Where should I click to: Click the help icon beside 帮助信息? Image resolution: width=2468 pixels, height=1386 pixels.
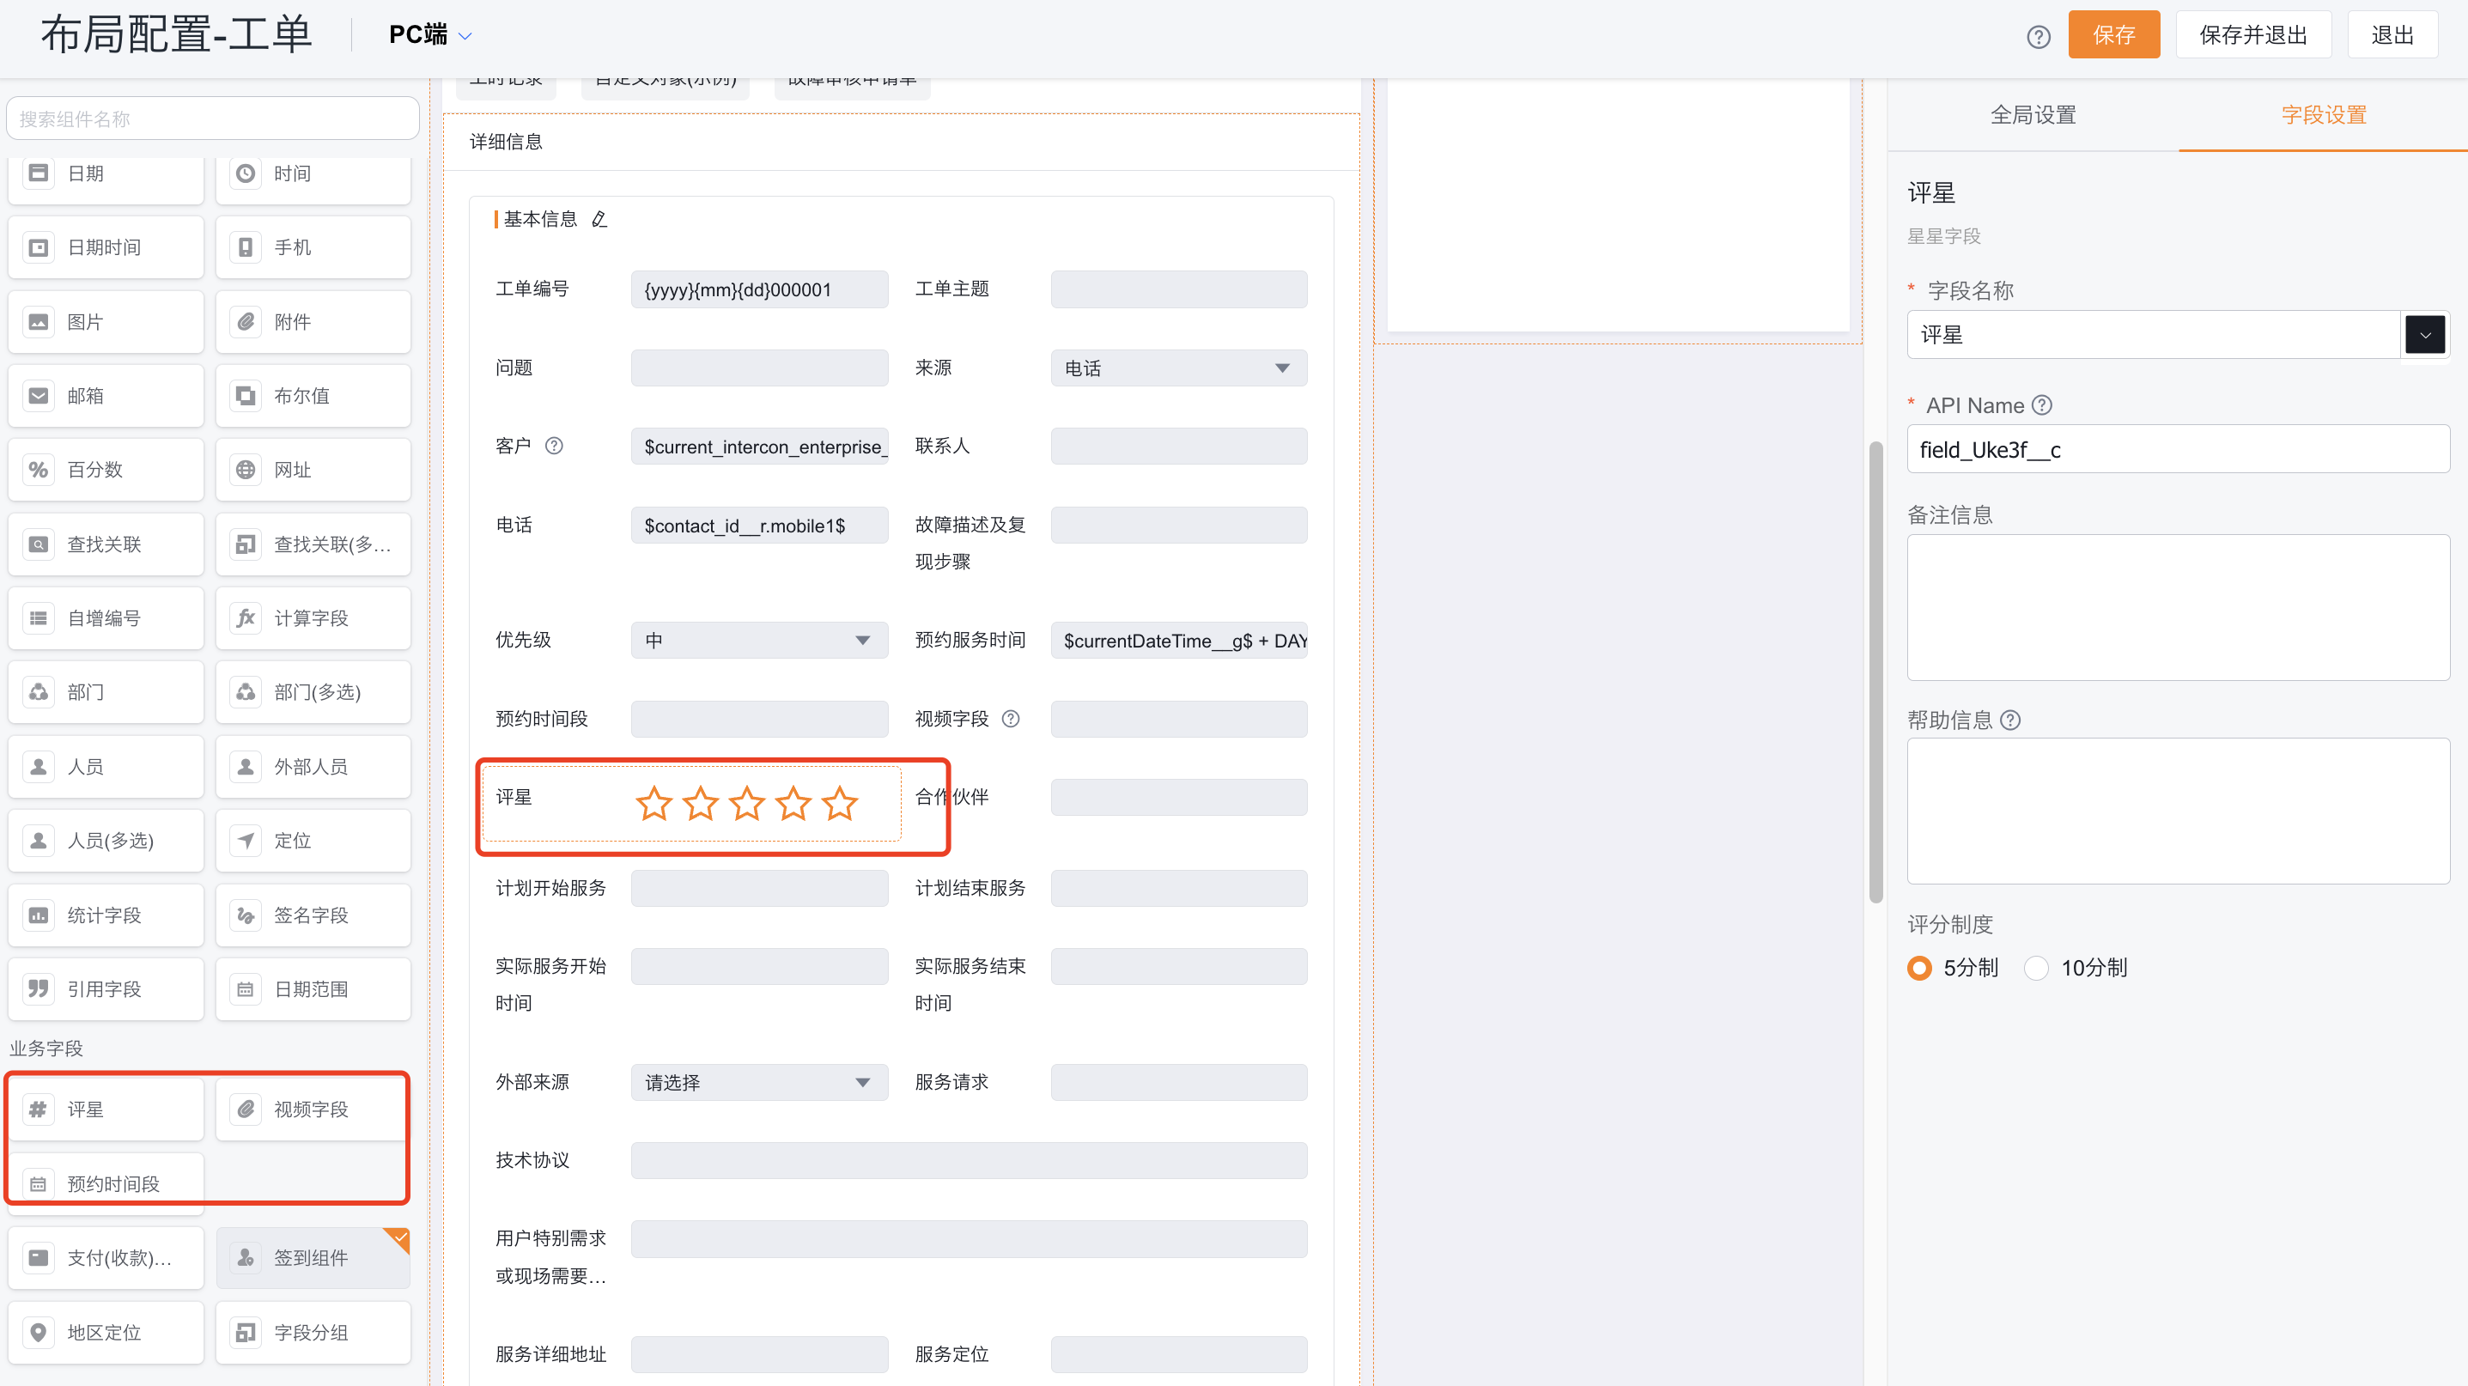point(2010,720)
